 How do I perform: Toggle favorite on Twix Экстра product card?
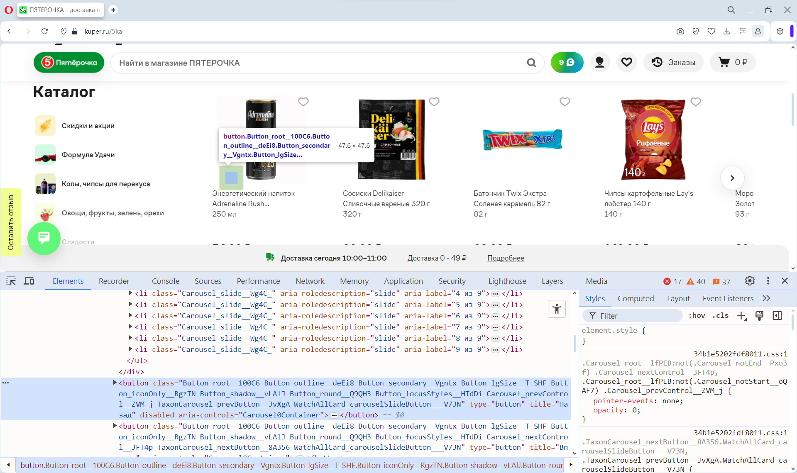click(x=565, y=102)
